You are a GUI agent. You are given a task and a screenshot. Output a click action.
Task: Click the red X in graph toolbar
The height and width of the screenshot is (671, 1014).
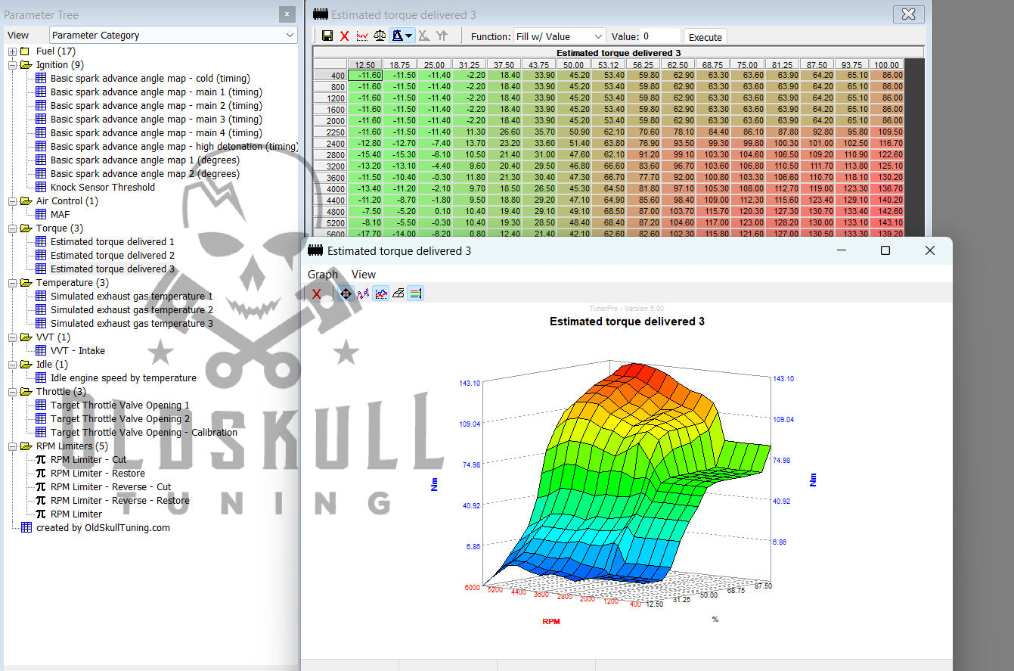pyautogui.click(x=317, y=294)
